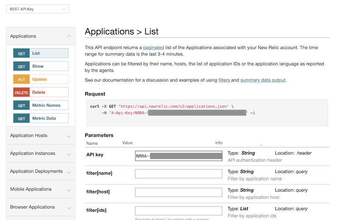The height and width of the screenshot is (220, 339).
Task: Open the REST API Key dropdown
Action: (38, 9)
